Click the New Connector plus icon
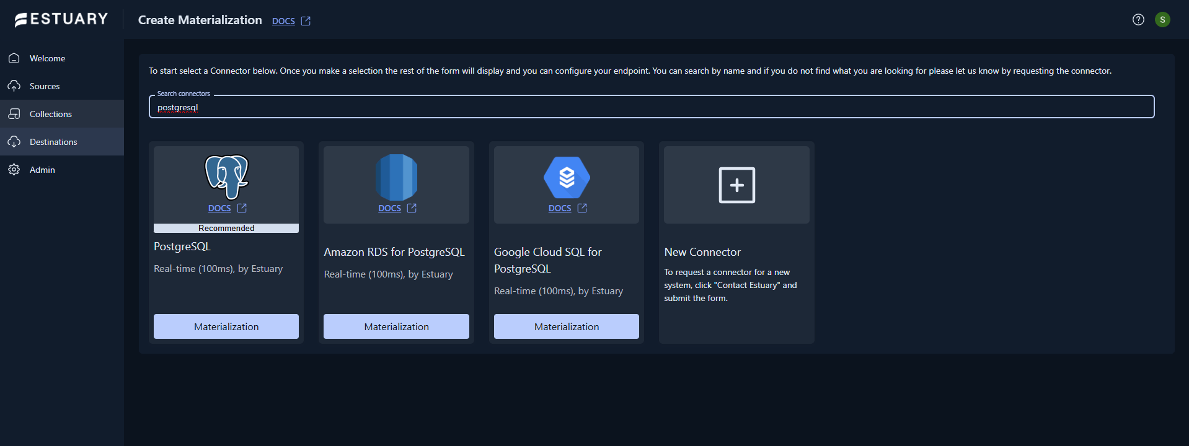The height and width of the screenshot is (446, 1189). click(736, 185)
